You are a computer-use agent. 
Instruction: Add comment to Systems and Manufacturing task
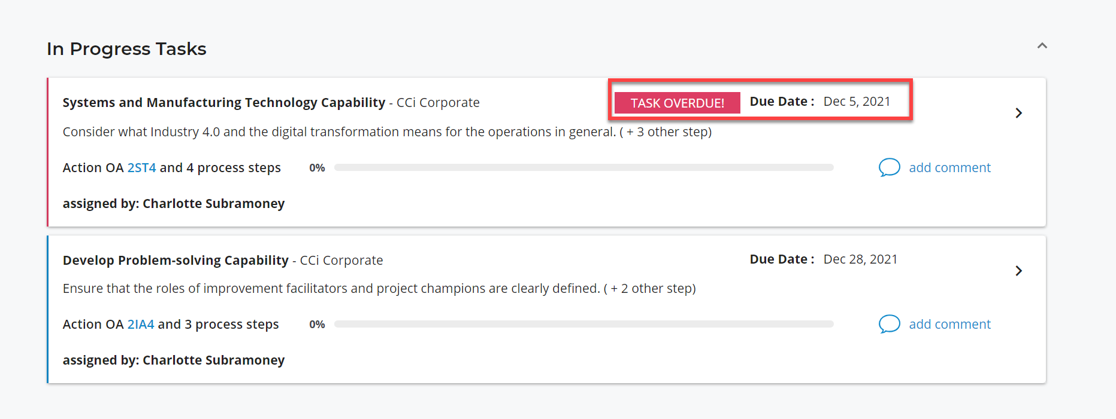point(949,168)
